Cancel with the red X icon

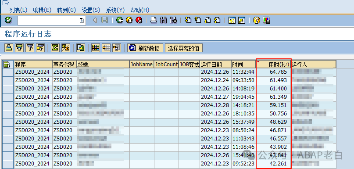(x=139, y=20)
